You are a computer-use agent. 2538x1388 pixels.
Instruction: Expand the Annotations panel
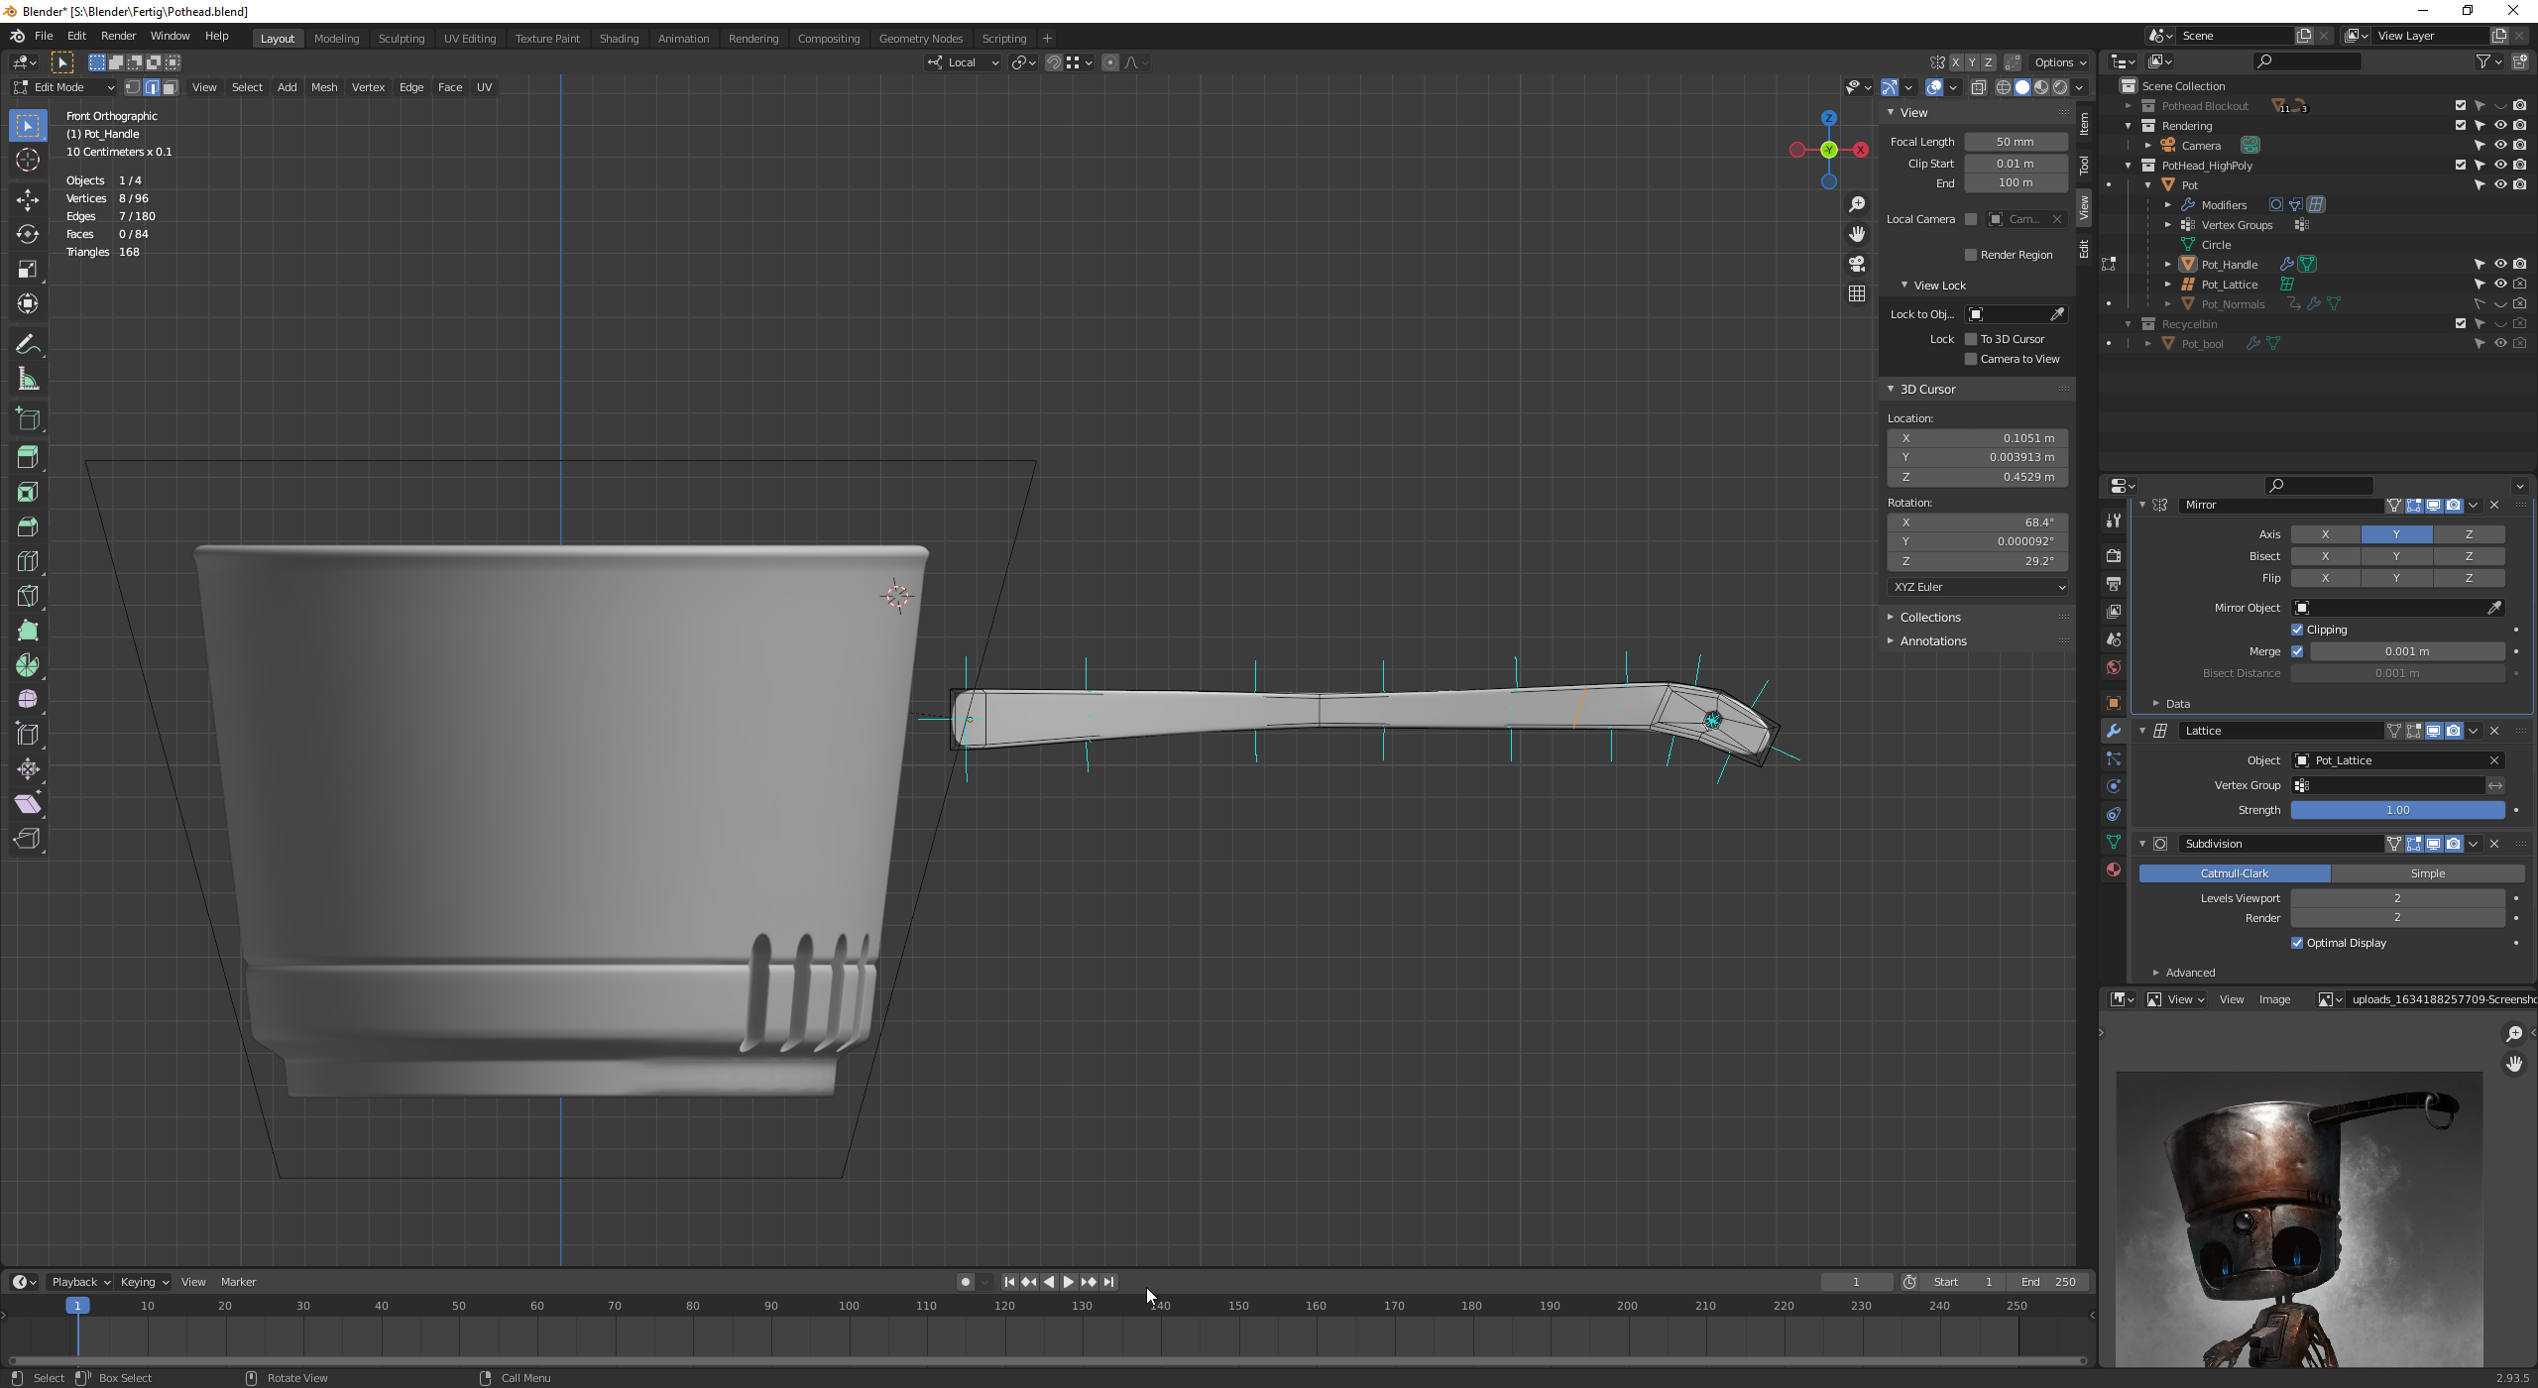1932,640
